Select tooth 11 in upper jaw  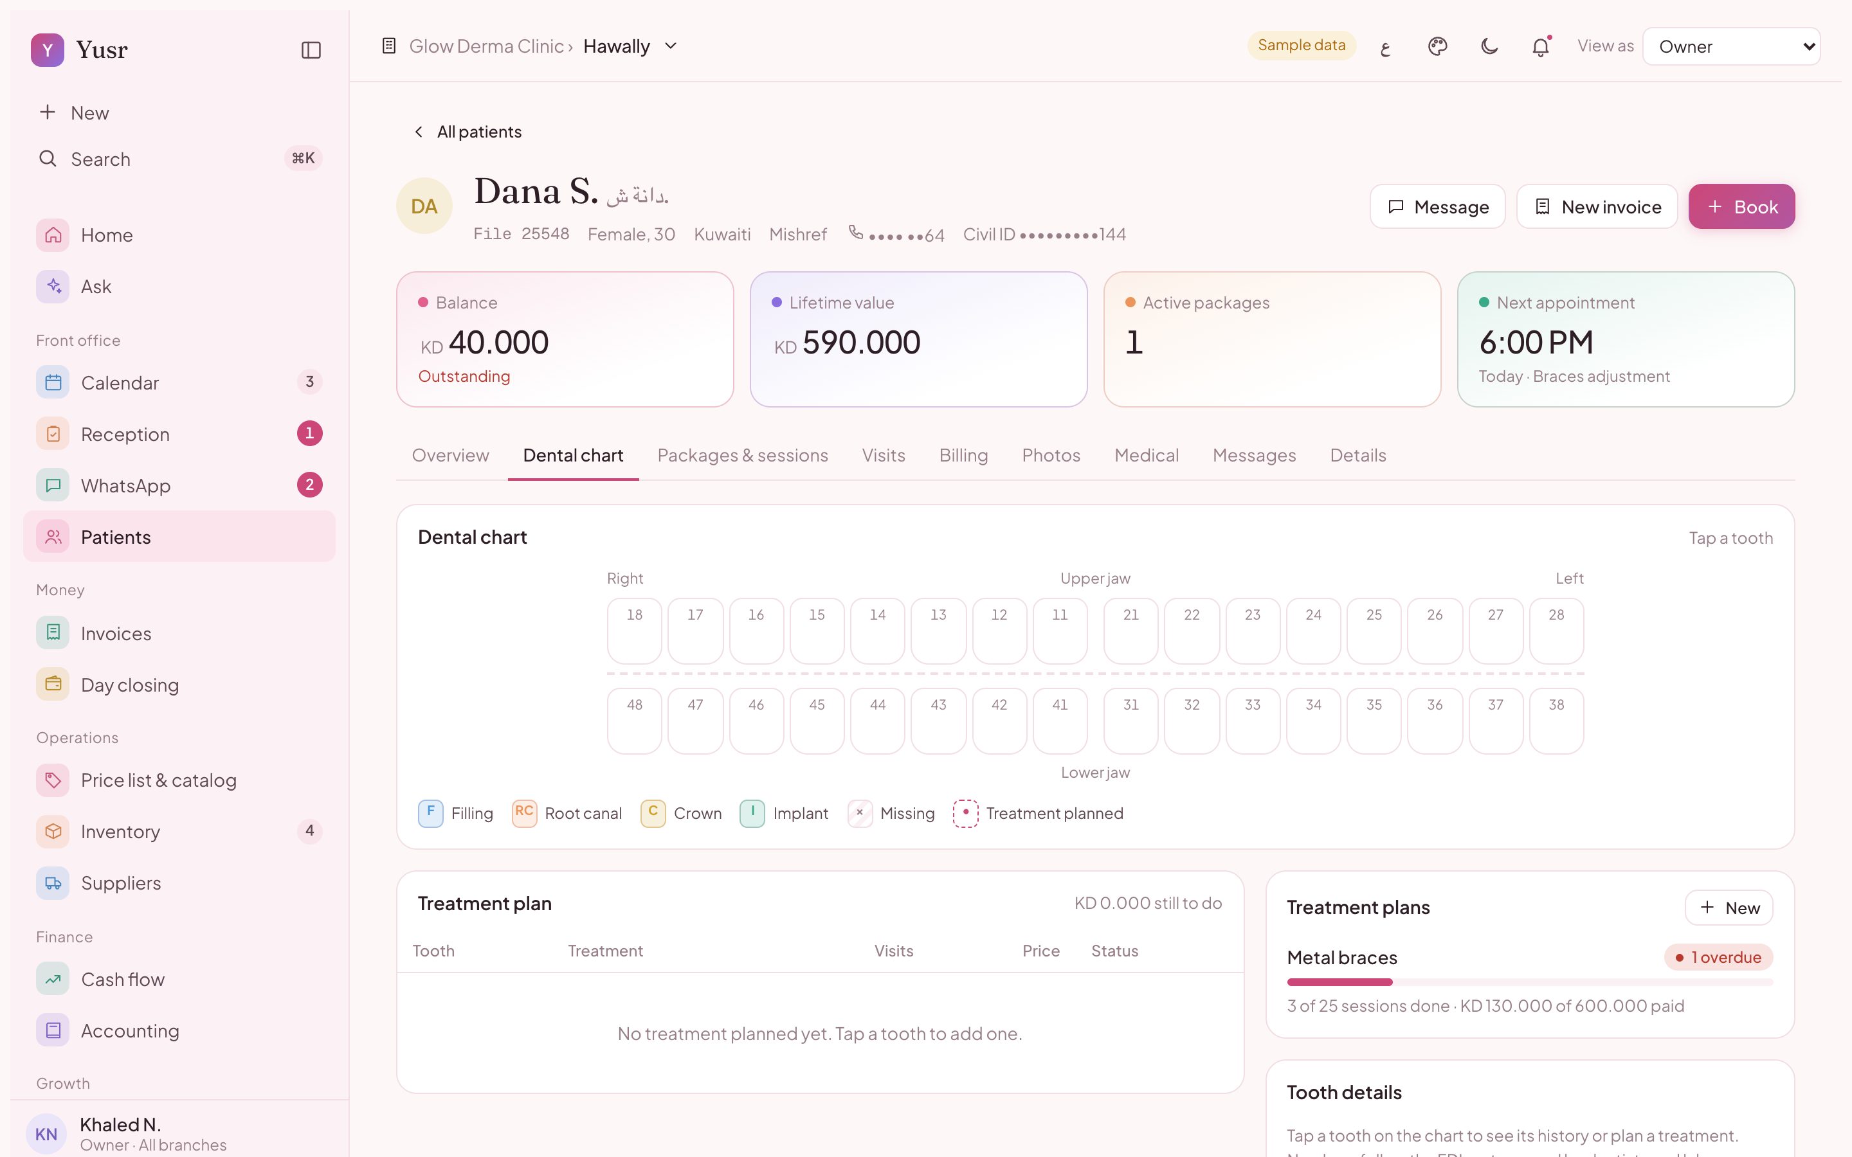tap(1060, 631)
